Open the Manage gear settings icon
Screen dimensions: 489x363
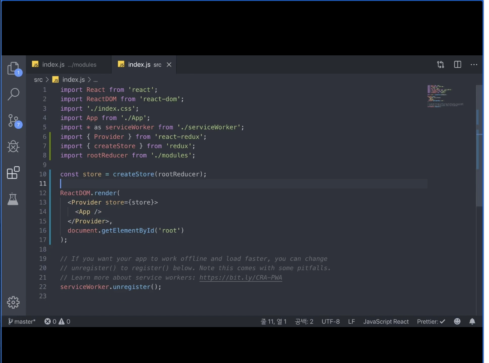point(13,302)
